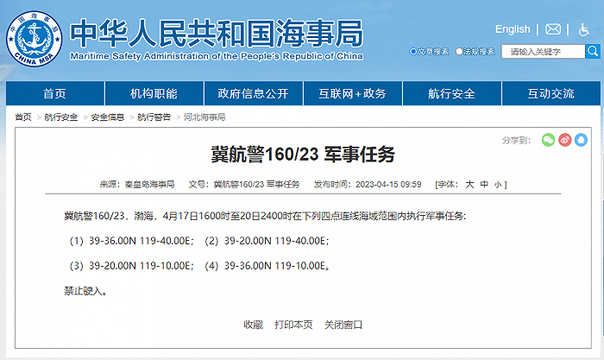Viewport: 604px width, 360px height.
Task: Click the source text 秦皇岛海事局
Action: coord(149,184)
